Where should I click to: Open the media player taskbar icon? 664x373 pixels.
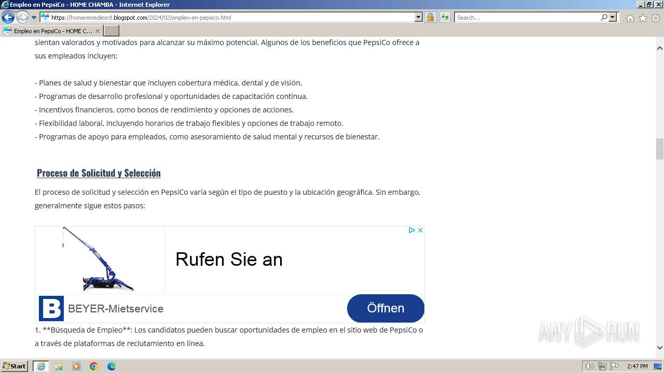[76, 366]
